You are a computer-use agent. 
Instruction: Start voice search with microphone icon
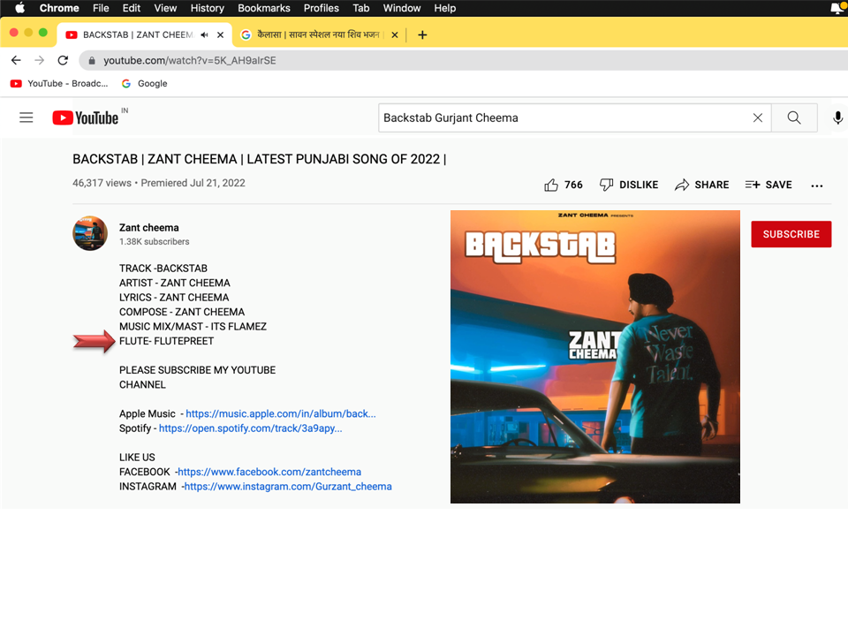(837, 117)
